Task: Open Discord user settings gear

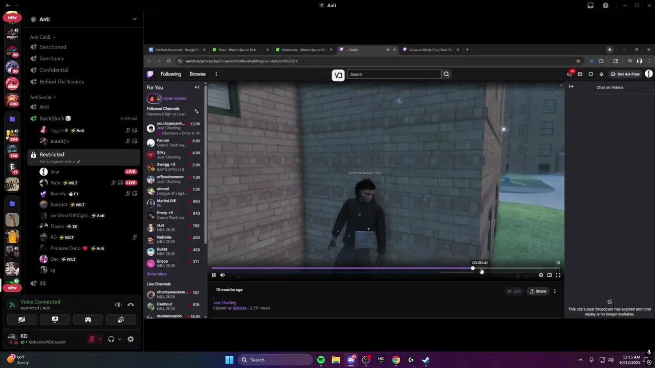Action: click(x=130, y=339)
